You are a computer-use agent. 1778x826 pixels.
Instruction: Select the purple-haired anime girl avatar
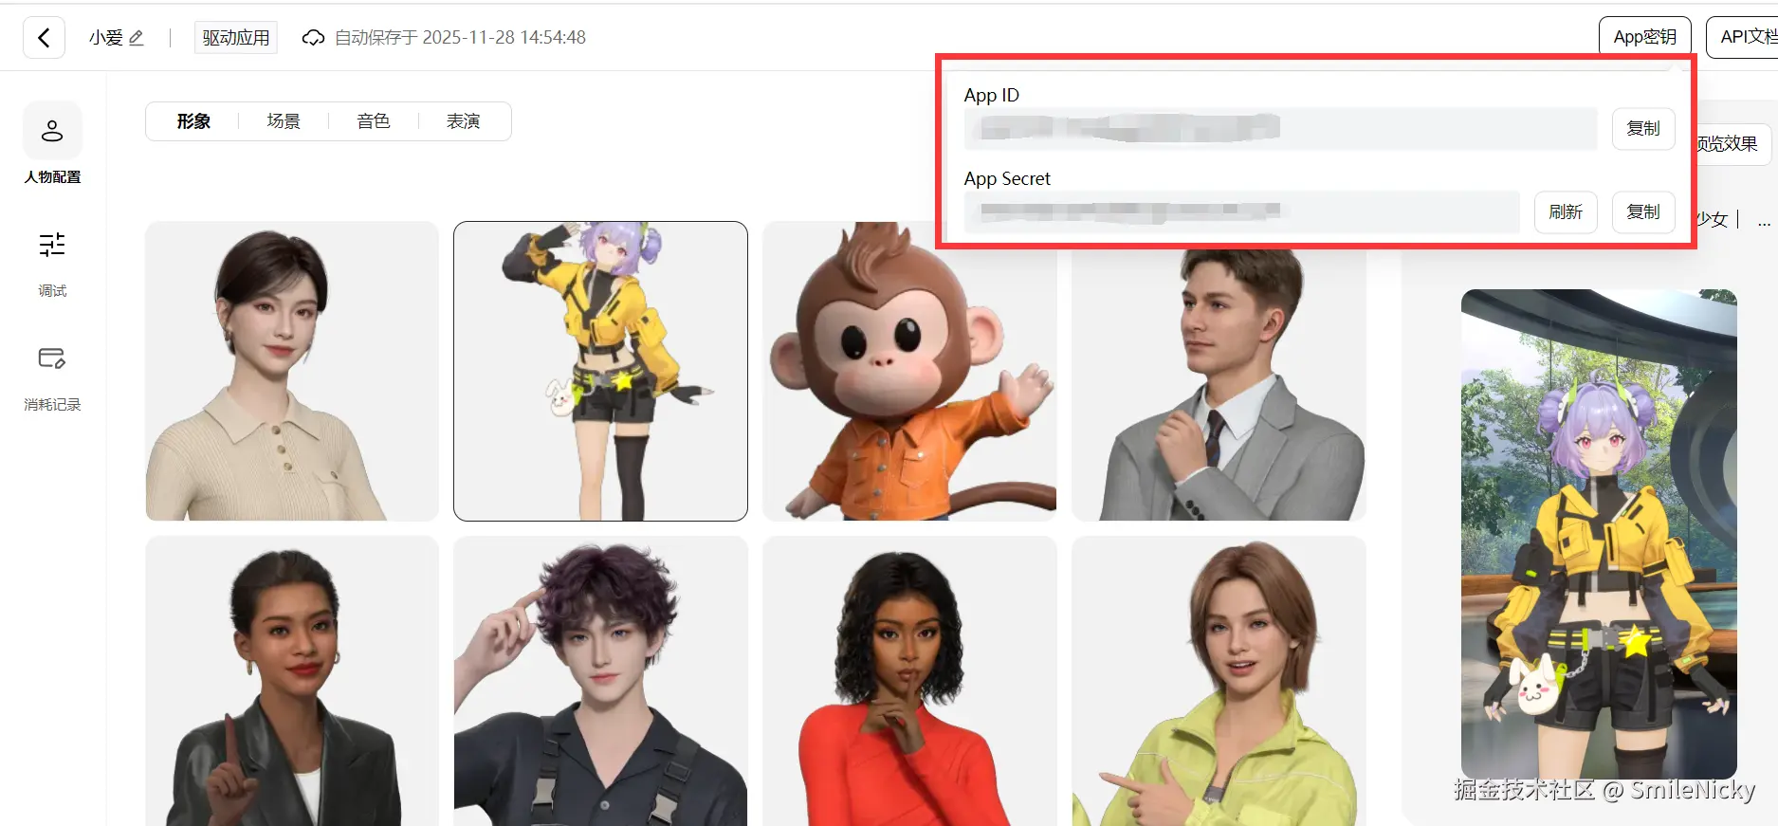pos(600,371)
